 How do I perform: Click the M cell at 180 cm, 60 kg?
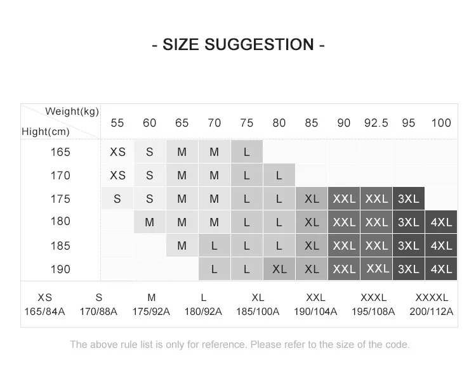(x=149, y=222)
